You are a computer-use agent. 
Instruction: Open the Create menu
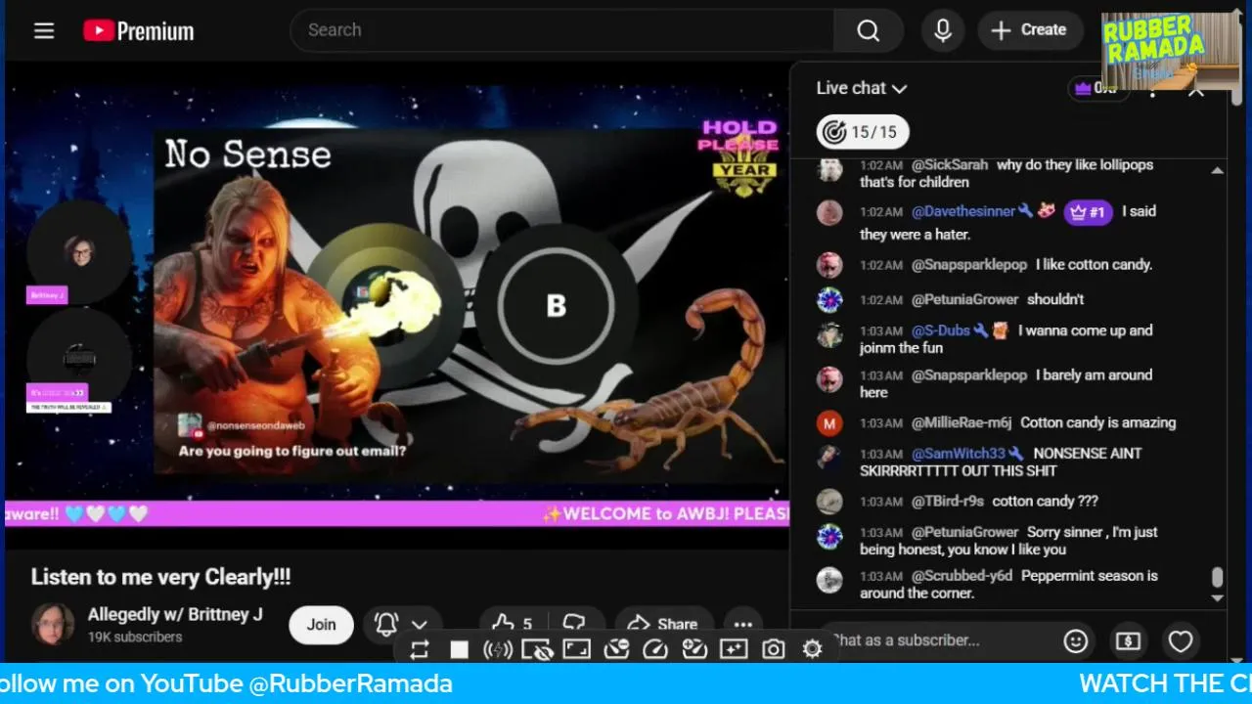click(x=1029, y=30)
